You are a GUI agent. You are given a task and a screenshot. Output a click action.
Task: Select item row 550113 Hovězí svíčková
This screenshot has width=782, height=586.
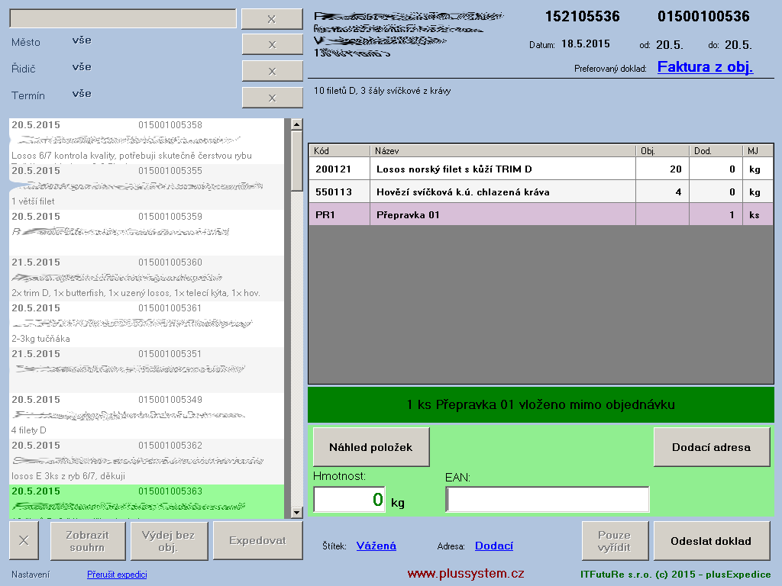[541, 192]
